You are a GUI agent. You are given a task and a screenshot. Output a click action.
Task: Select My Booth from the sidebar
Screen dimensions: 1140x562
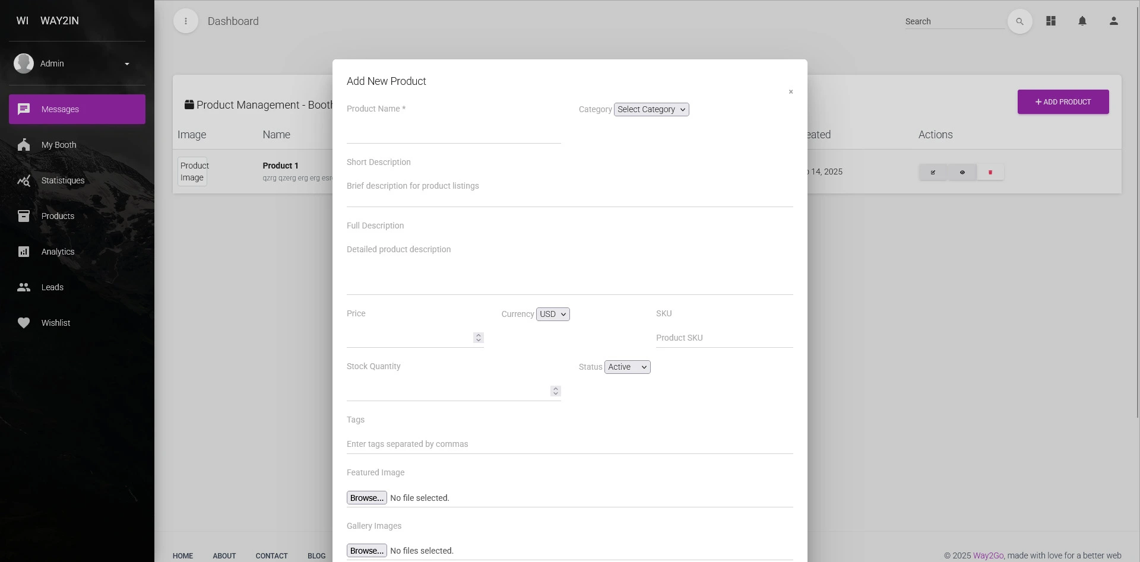click(58, 145)
